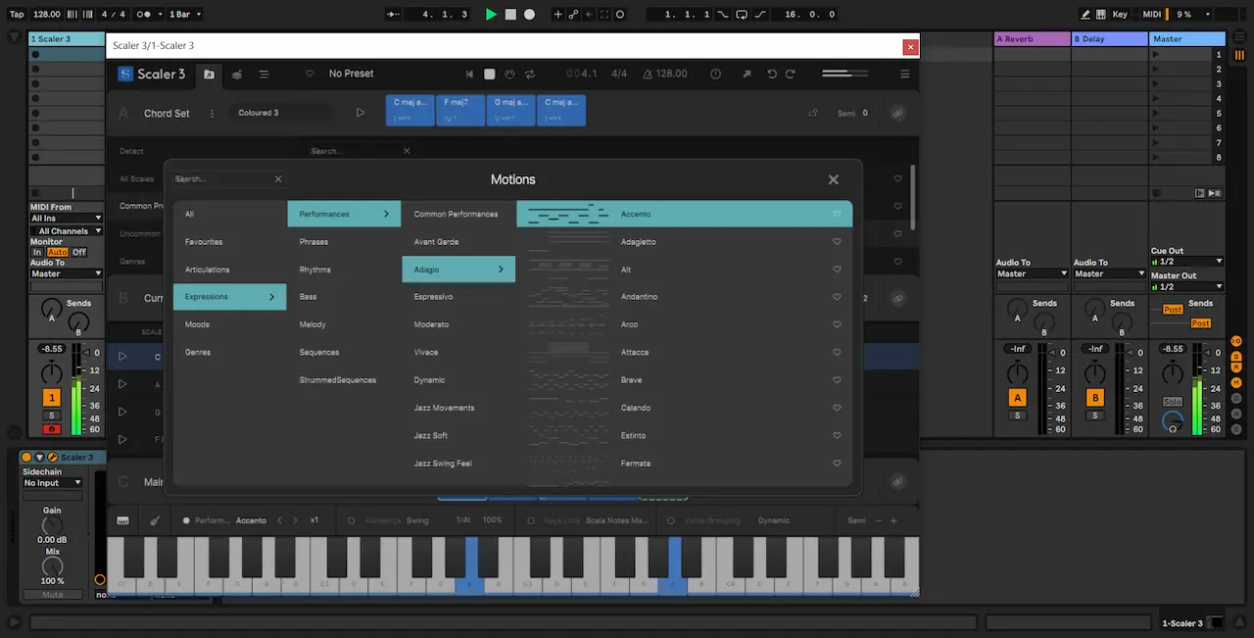Toggle the computer MIDI keyboard icon
1254x638 pixels.
[1100, 15]
